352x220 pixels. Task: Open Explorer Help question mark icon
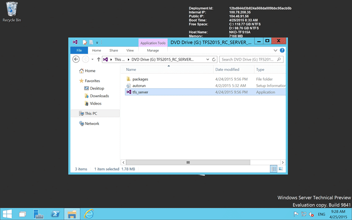282,50
